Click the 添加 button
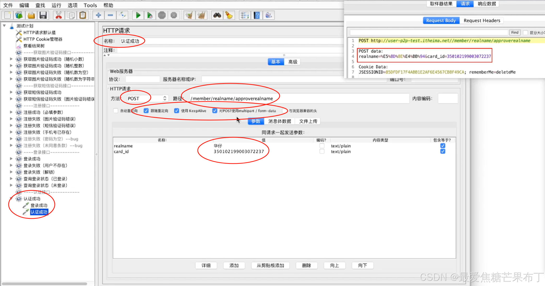Screen dimensions: 545x286 [x=234, y=265]
